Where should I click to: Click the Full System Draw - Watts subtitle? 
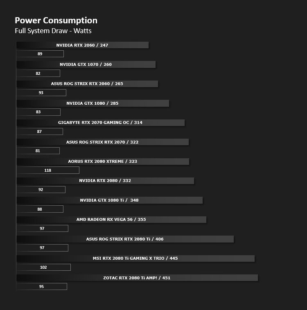pos(53,31)
